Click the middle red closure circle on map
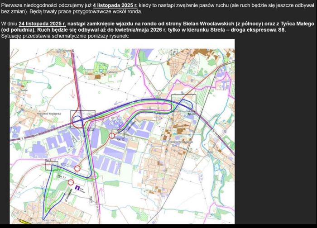The height and width of the screenshot is (228, 317). [77, 168]
